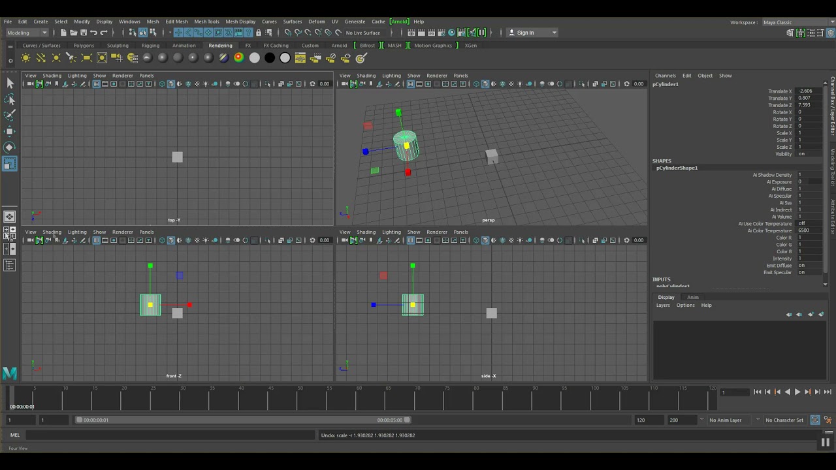This screenshot has height=470, width=836.
Task: Select the Scale tool in toolbox
Action: tap(10, 163)
